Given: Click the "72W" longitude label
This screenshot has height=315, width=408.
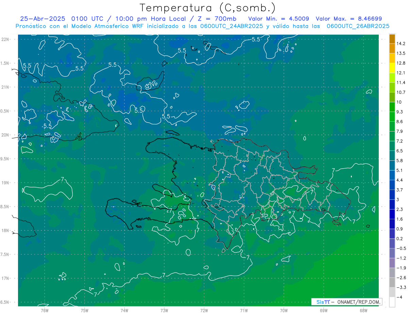Looking at the screenshot, I should pos(204,310).
